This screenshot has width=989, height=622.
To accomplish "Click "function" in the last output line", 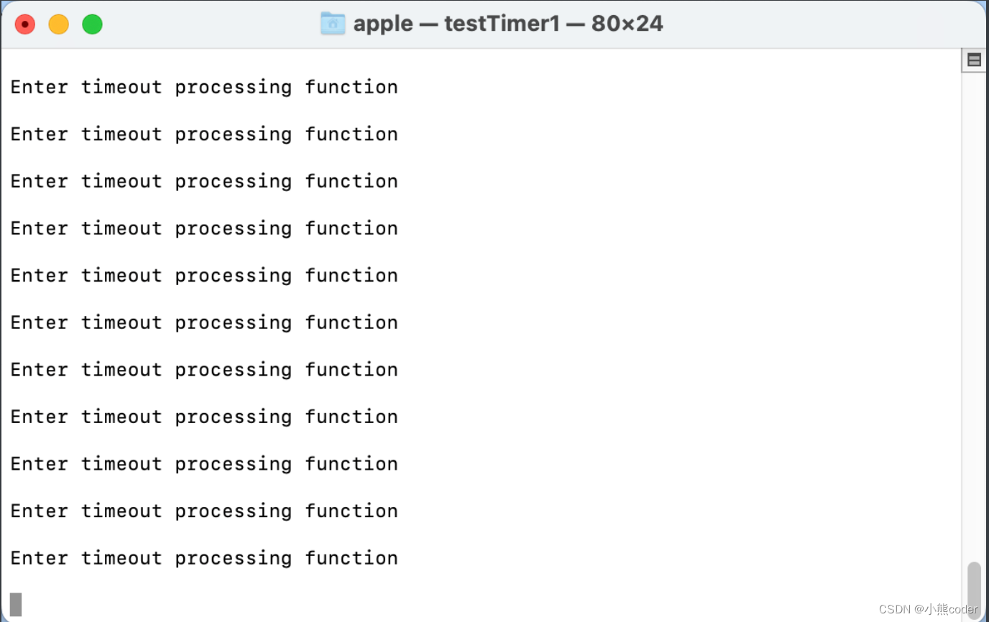I will (x=351, y=558).
